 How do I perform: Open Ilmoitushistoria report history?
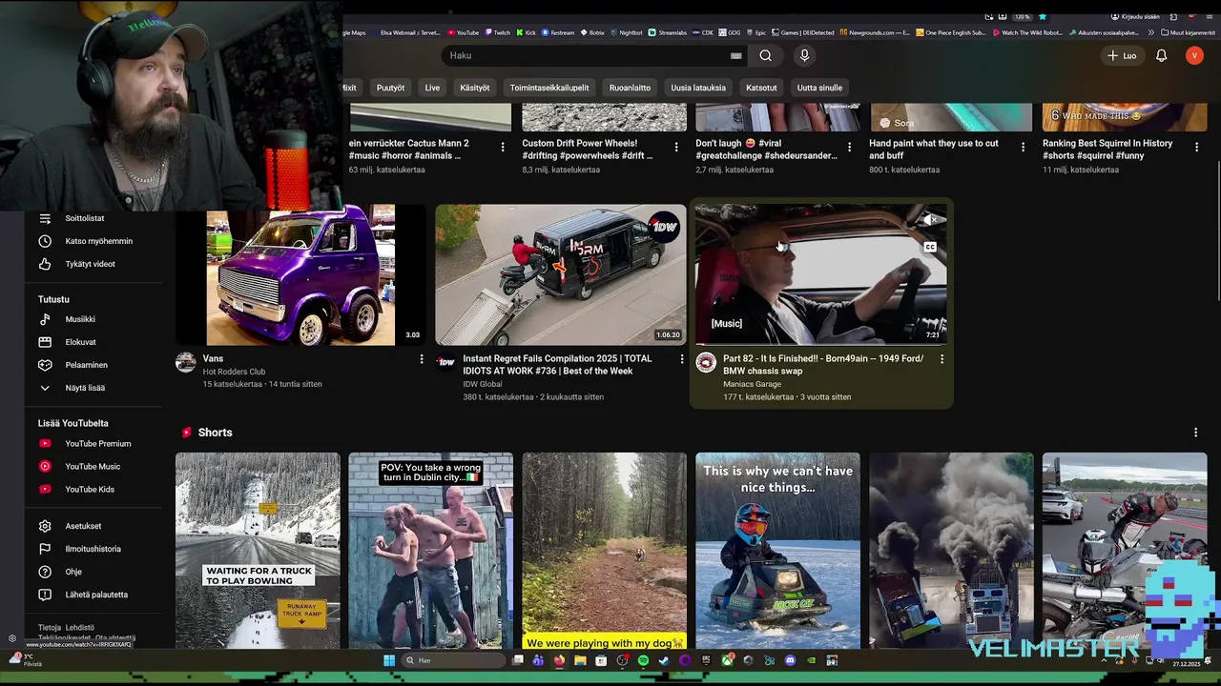point(93,549)
